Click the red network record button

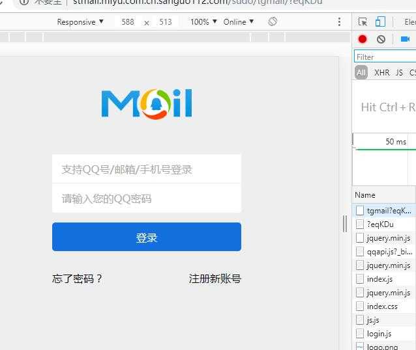point(363,39)
